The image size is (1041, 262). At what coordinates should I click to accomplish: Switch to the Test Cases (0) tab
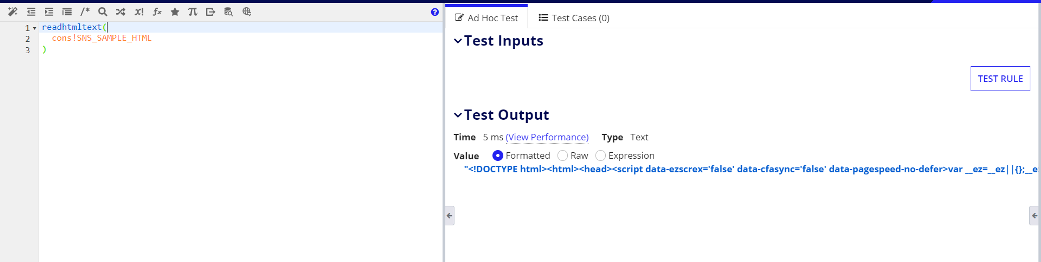[574, 18]
